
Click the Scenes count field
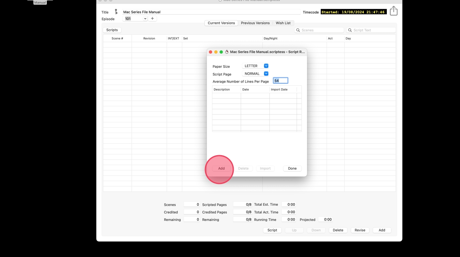192,204
